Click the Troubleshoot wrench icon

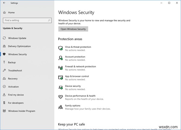pyautogui.click(x=4, y=70)
